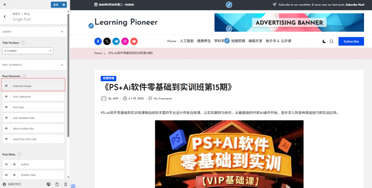Collapse the Post Elements section arrow
Screen dimensions: 372x188
pyautogui.click(x=62, y=65)
